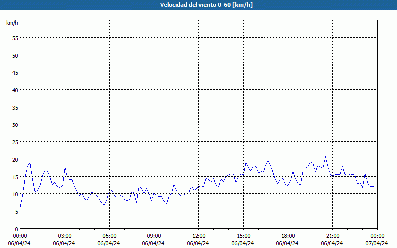Click the 07/04/24 date label
Viewport: 397px width, 248px height.
377,243
